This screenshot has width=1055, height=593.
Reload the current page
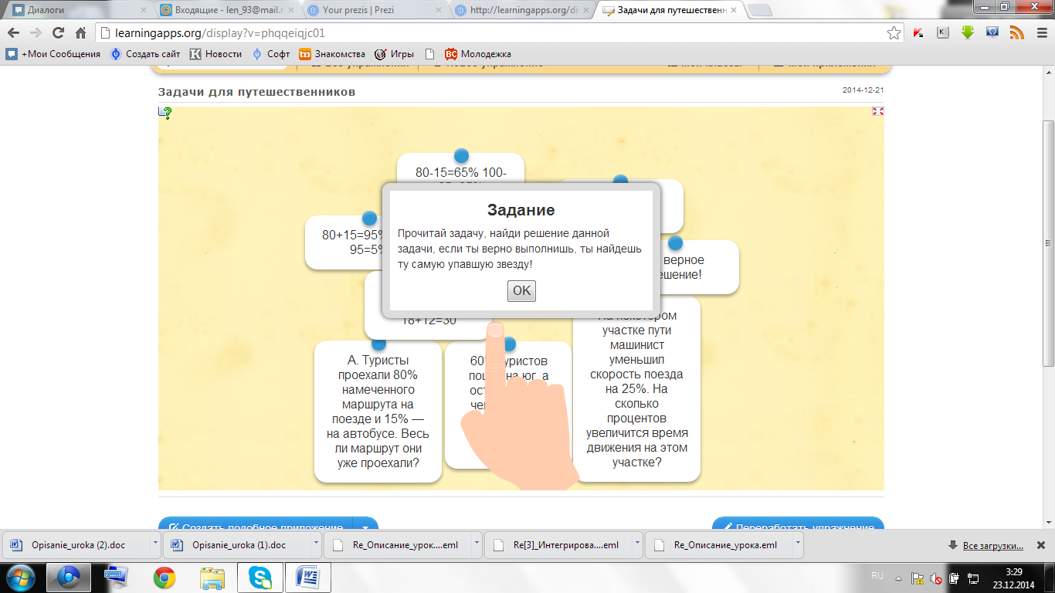pyautogui.click(x=58, y=33)
